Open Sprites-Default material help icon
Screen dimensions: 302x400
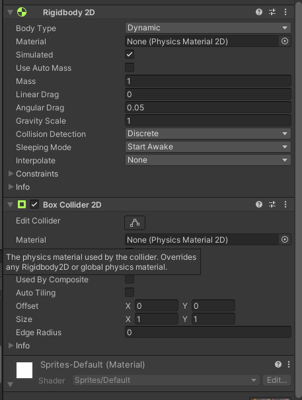(x=278, y=364)
